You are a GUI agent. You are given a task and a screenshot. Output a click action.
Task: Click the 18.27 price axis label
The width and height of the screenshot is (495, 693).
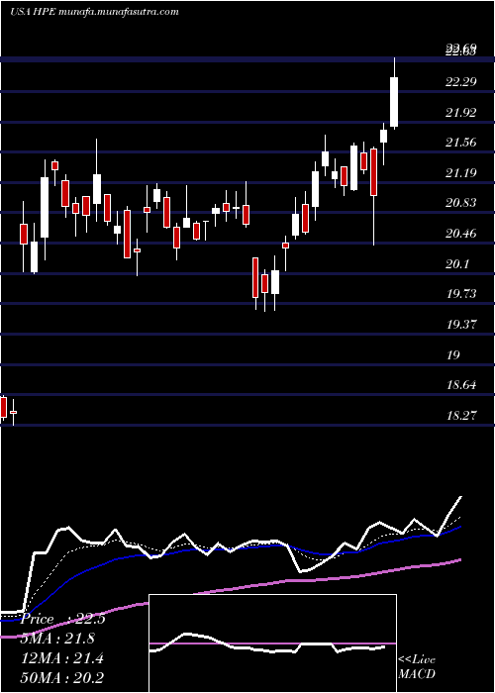(x=460, y=416)
